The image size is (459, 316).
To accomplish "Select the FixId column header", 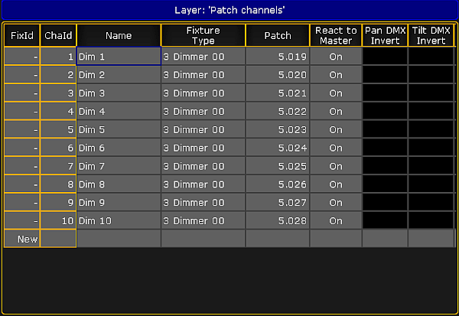I will 22,35.
